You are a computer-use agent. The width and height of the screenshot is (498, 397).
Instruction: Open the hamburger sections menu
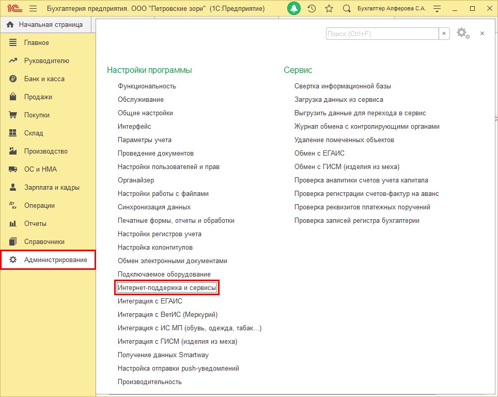[33, 9]
